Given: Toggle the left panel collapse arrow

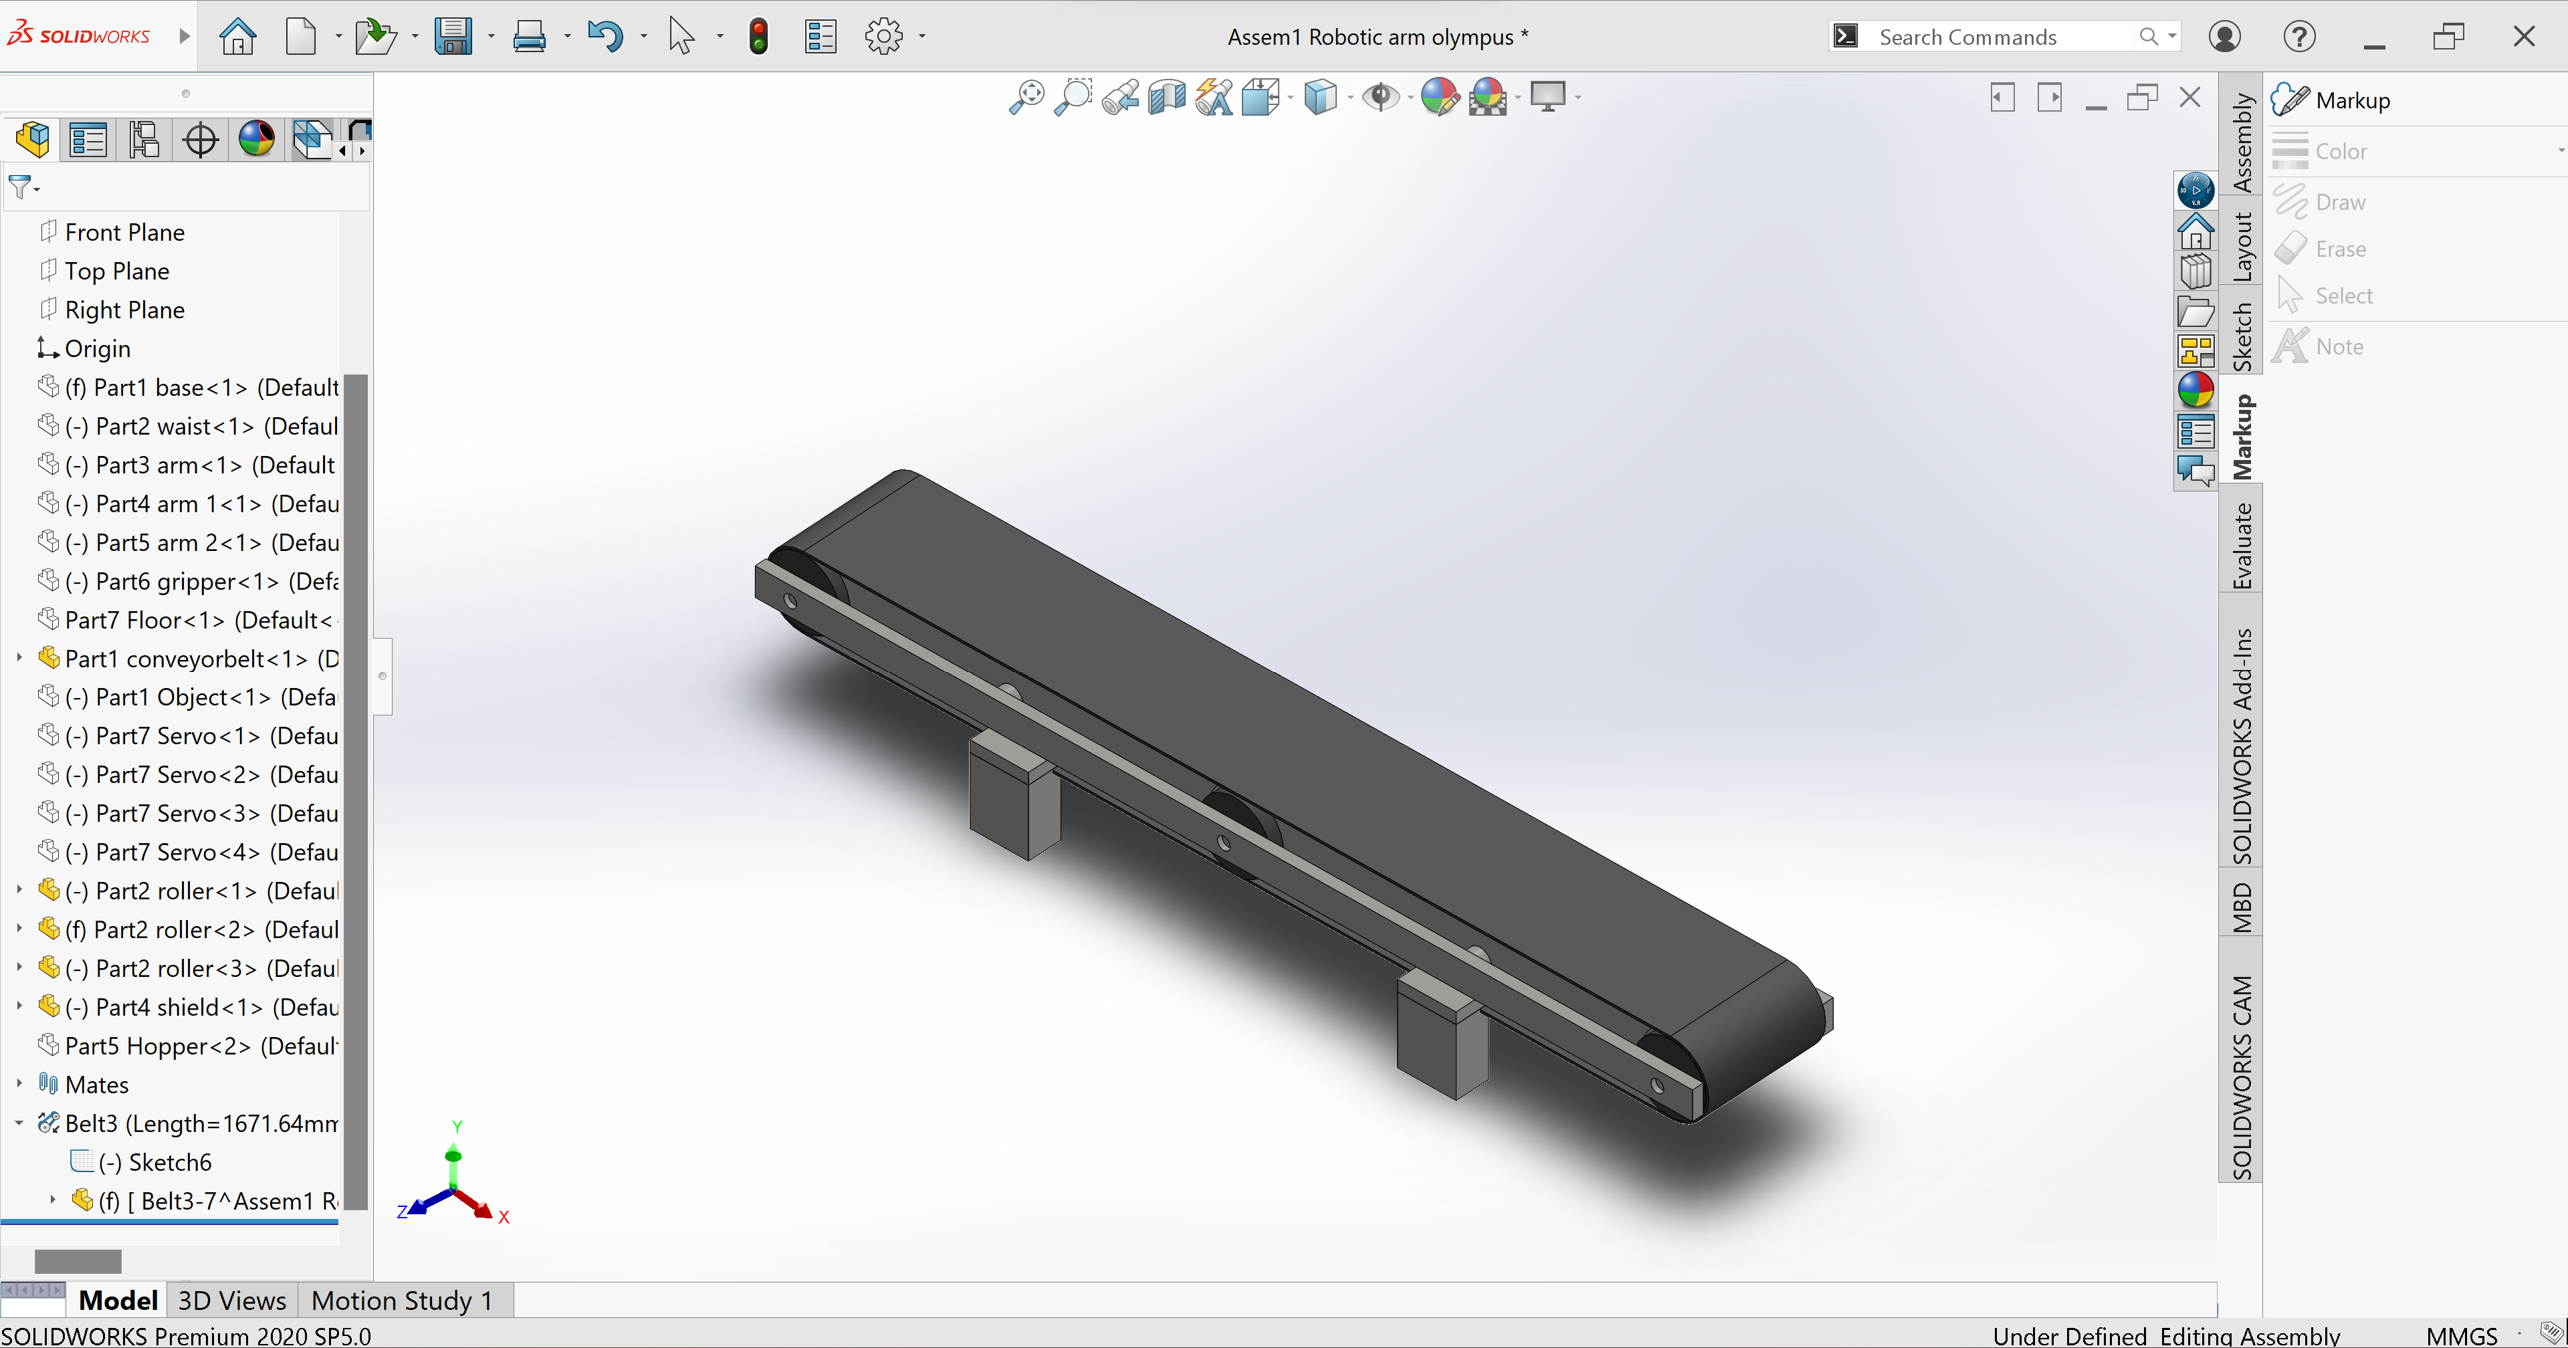Looking at the screenshot, I should (2002, 98).
